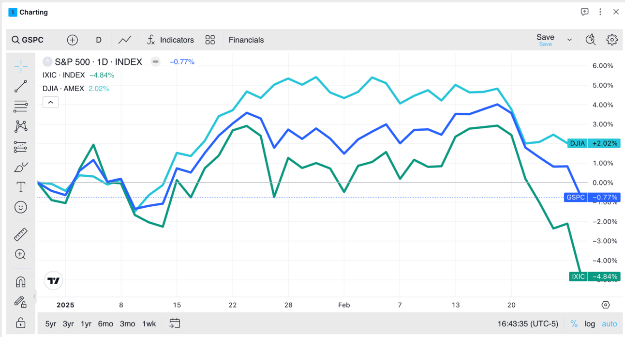Viewport: 625px width, 337px height.
Task: Click the TradingView logo on chart
Action: 54,280
